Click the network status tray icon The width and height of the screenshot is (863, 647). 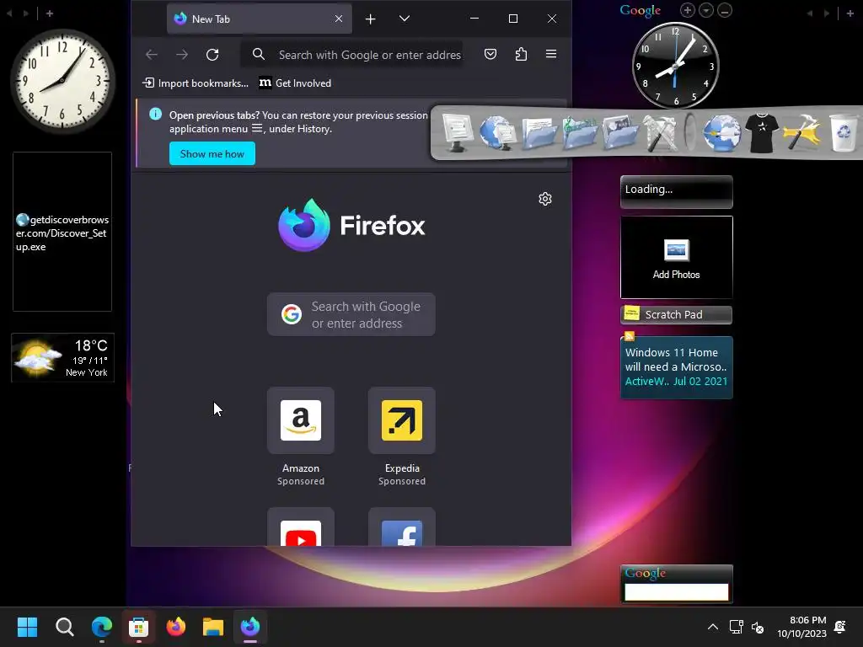click(x=736, y=627)
